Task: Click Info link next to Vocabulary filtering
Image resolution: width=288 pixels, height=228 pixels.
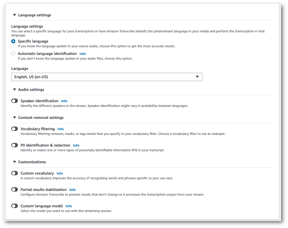Action: click(60, 129)
